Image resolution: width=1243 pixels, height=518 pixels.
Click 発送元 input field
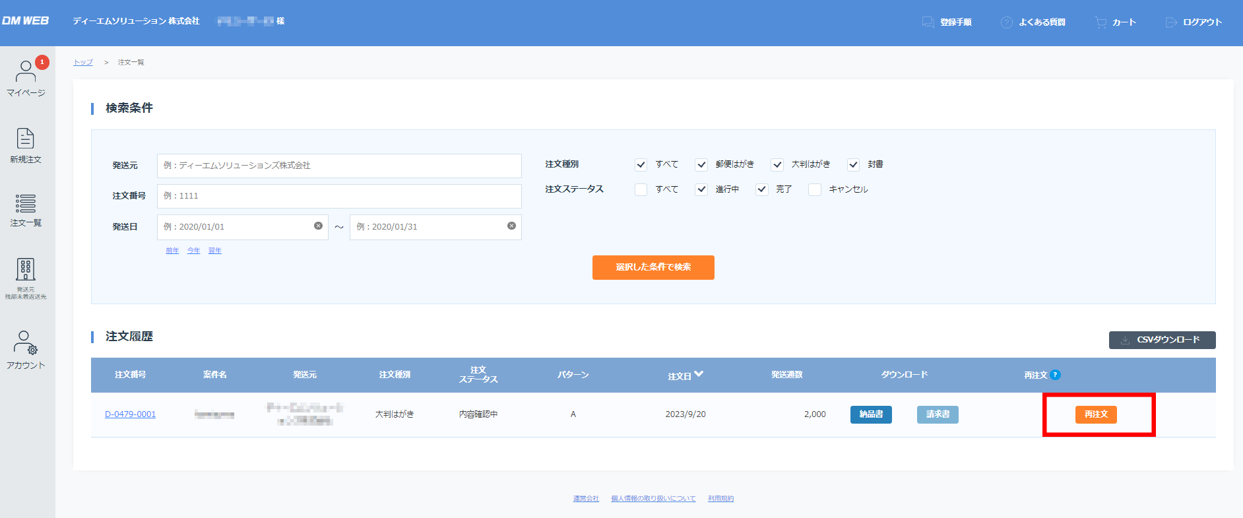(x=339, y=166)
